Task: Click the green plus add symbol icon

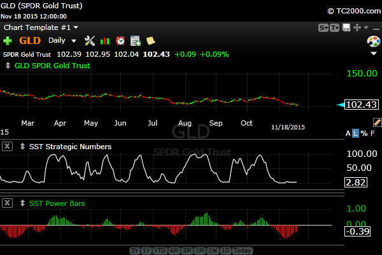Action: (8, 40)
